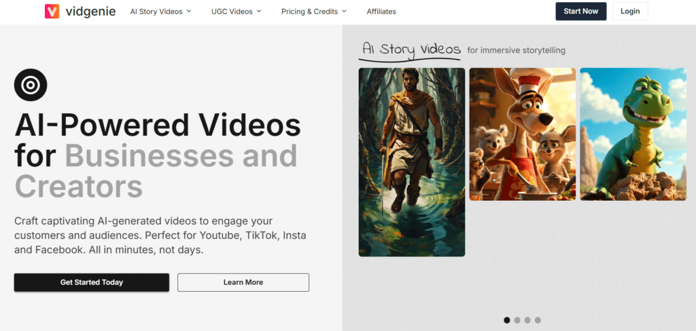The height and width of the screenshot is (331, 696).
Task: Click the Get Started Today button
Action: coord(92,282)
